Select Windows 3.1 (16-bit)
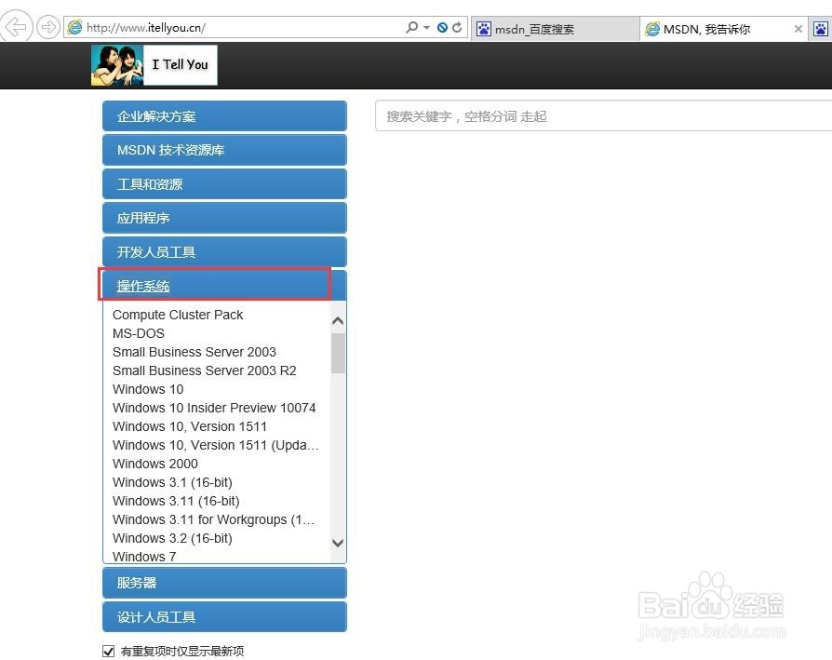This screenshot has height=660, width=832. (x=172, y=482)
